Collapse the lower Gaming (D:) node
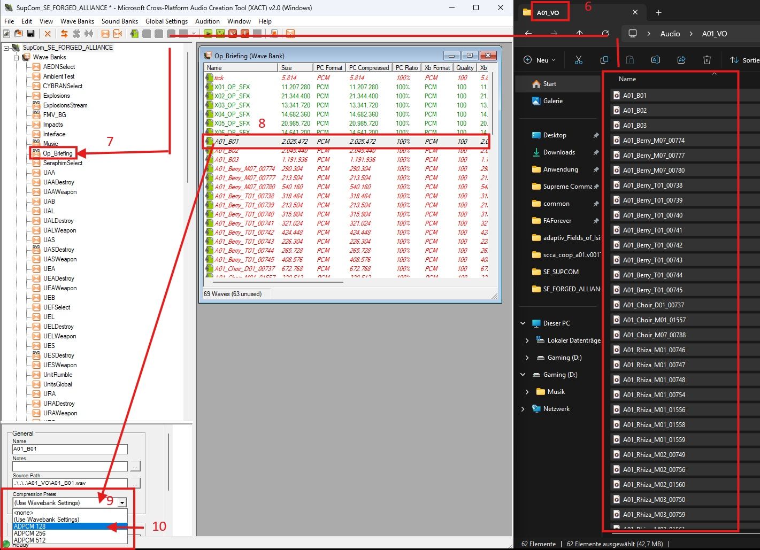This screenshot has width=760, height=550. [523, 375]
